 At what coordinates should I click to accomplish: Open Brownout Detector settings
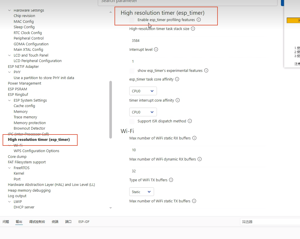tap(29, 128)
